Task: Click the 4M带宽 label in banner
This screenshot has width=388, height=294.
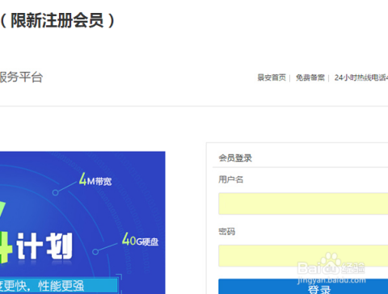Action: coord(95,179)
